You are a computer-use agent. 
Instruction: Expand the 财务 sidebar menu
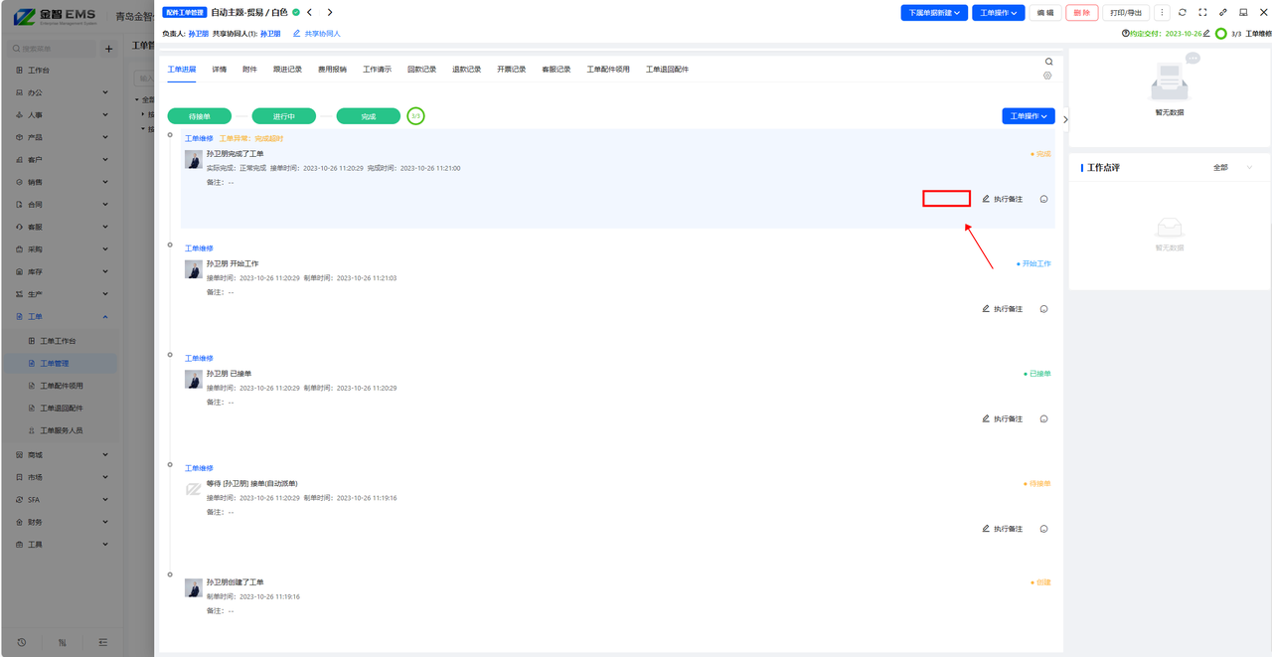point(60,522)
